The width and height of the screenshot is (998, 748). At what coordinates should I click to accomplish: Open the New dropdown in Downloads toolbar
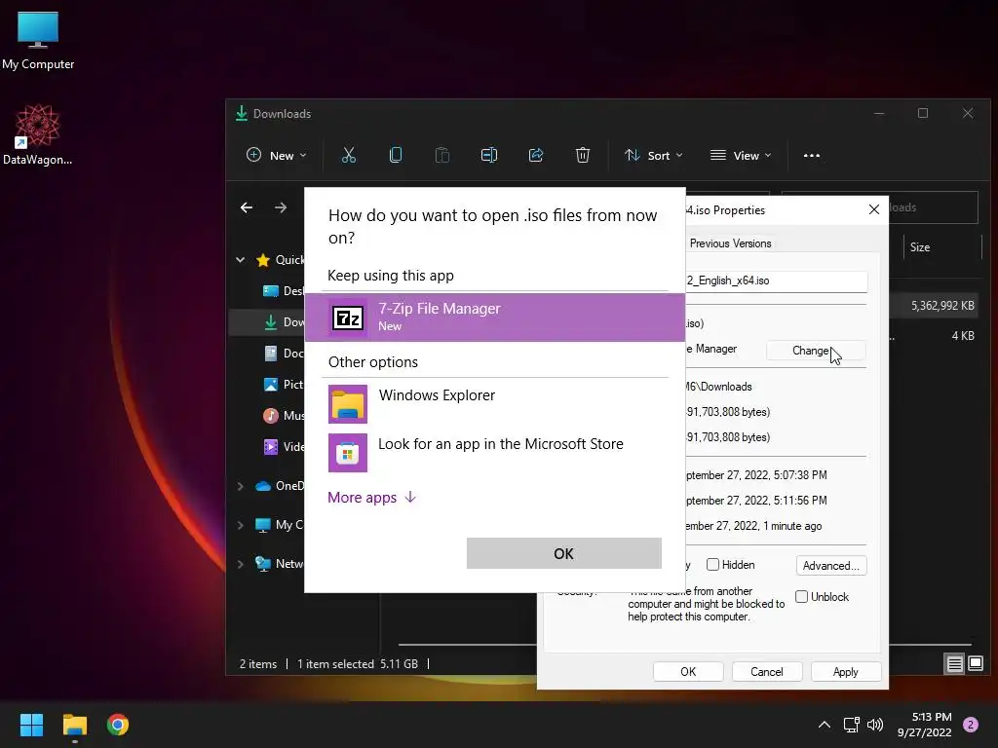pos(277,155)
